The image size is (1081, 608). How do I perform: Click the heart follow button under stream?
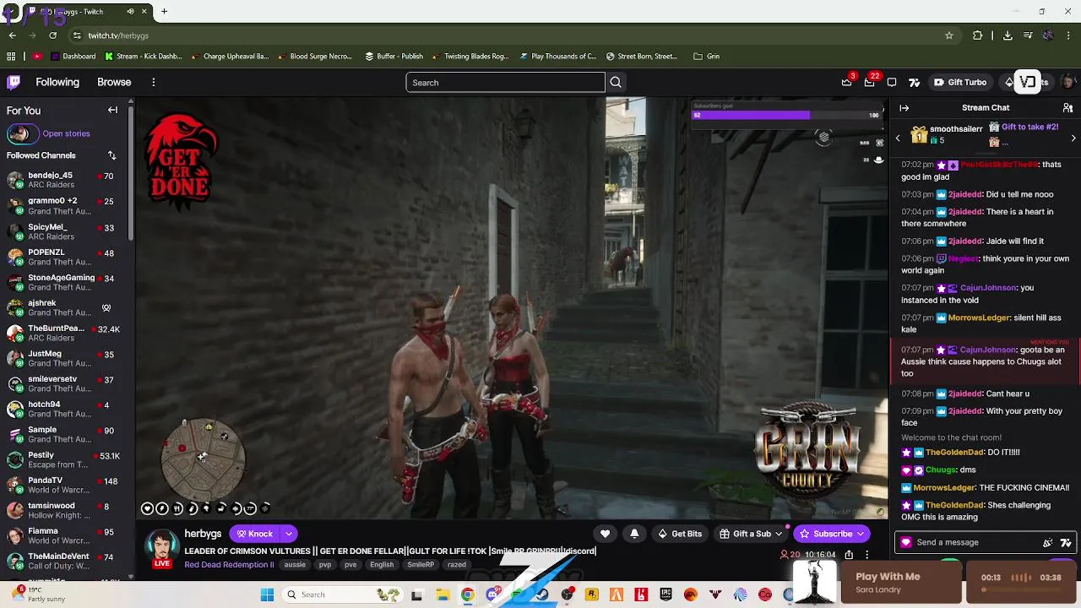[x=605, y=534]
